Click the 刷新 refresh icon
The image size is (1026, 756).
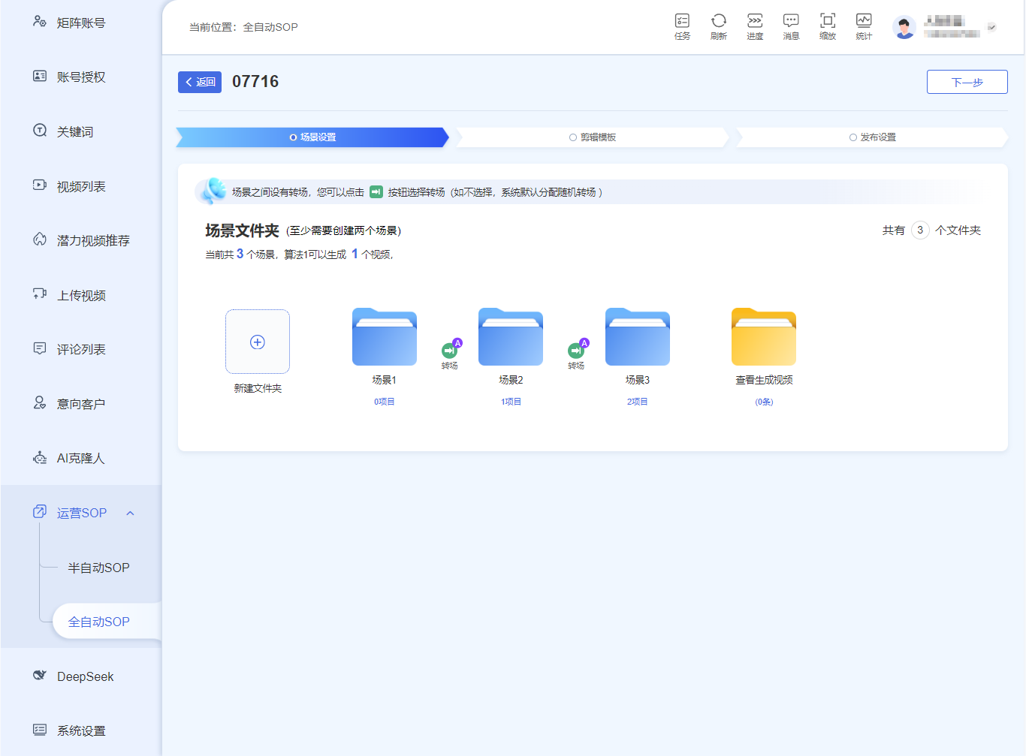(719, 26)
